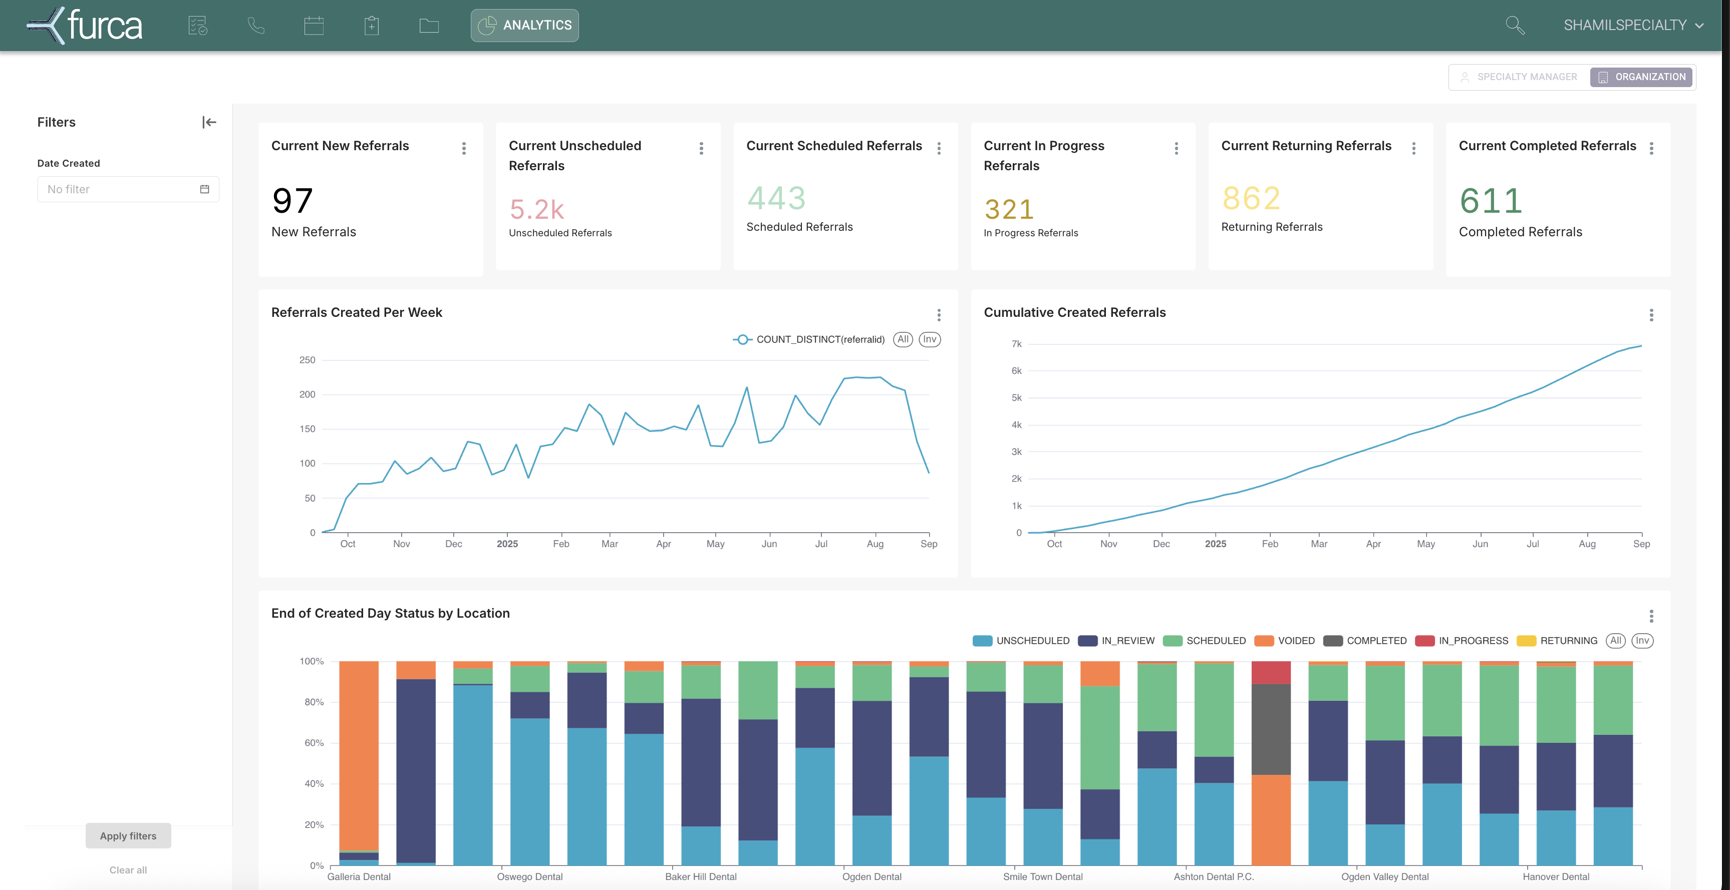
Task: Toggle 'All' series in Referrals Per Week legend
Action: [903, 339]
